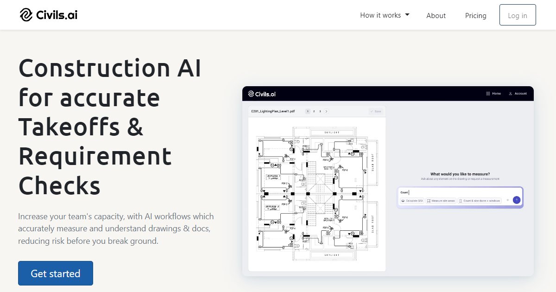Viewport: 556px width, 292px height.
Task: Click the Measure site areas suggestion chip
Action: coord(441,201)
